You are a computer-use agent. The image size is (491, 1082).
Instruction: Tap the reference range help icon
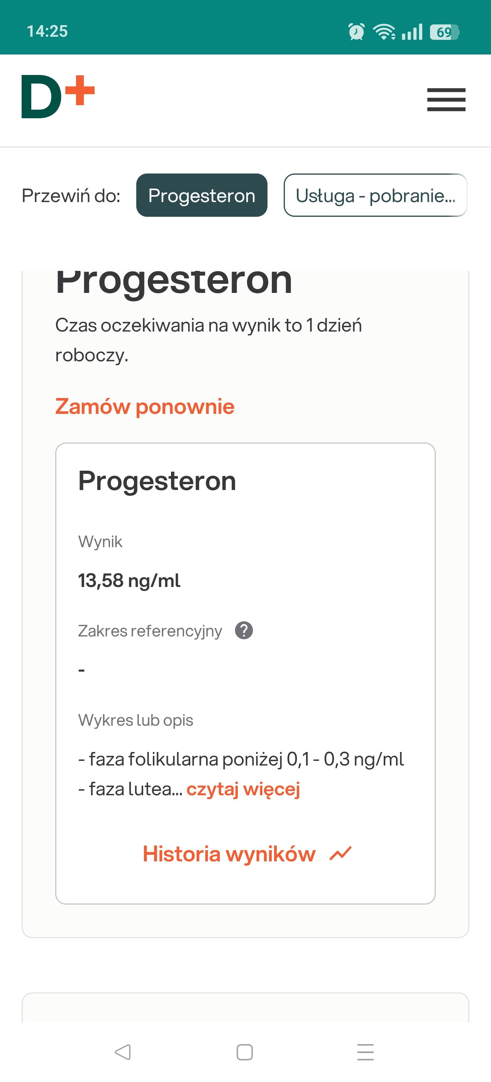pos(244,631)
